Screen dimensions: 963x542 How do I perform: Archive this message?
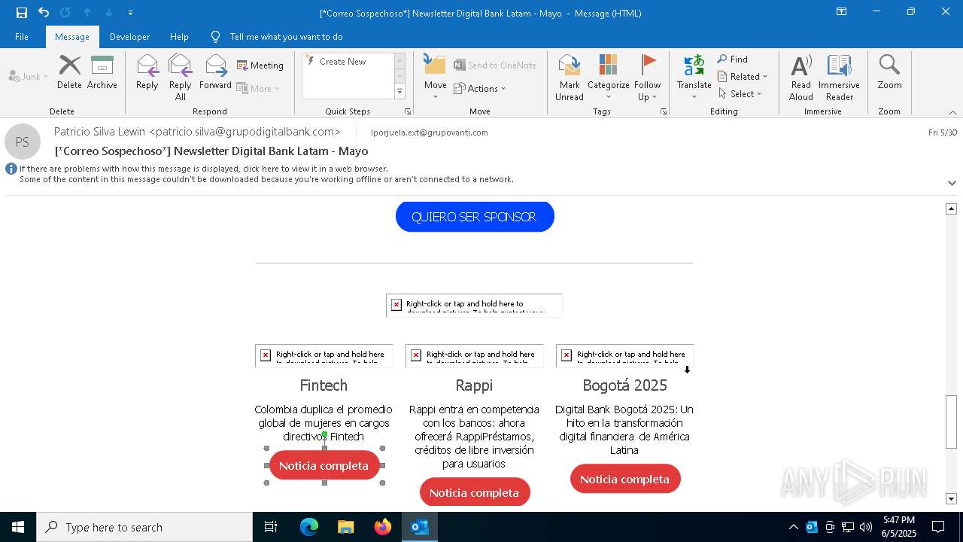coord(102,72)
